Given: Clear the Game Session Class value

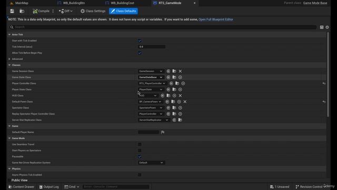Looking at the screenshot, I should [180, 71].
